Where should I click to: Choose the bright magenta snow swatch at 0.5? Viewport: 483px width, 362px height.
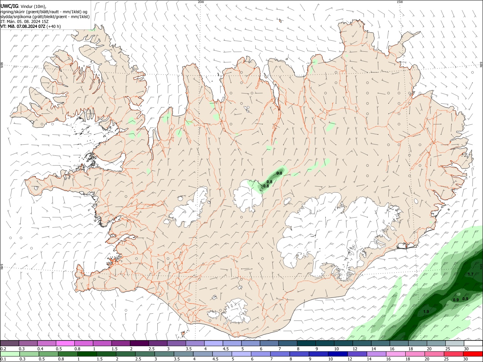coord(65,344)
